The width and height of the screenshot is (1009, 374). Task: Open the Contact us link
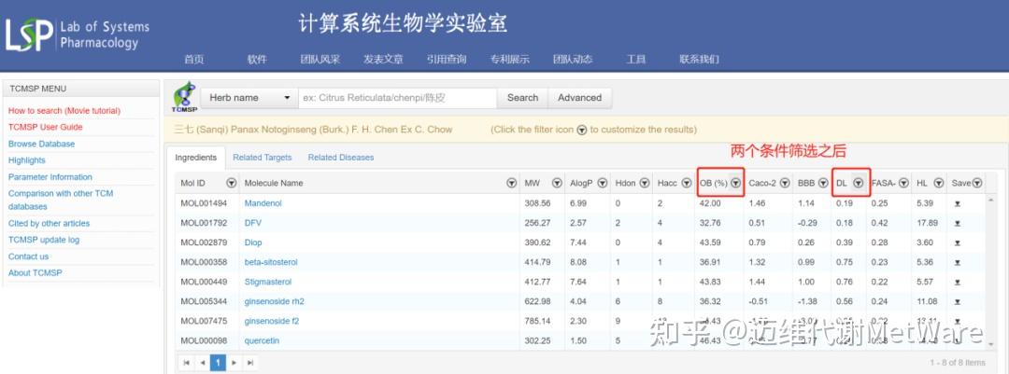click(x=28, y=256)
